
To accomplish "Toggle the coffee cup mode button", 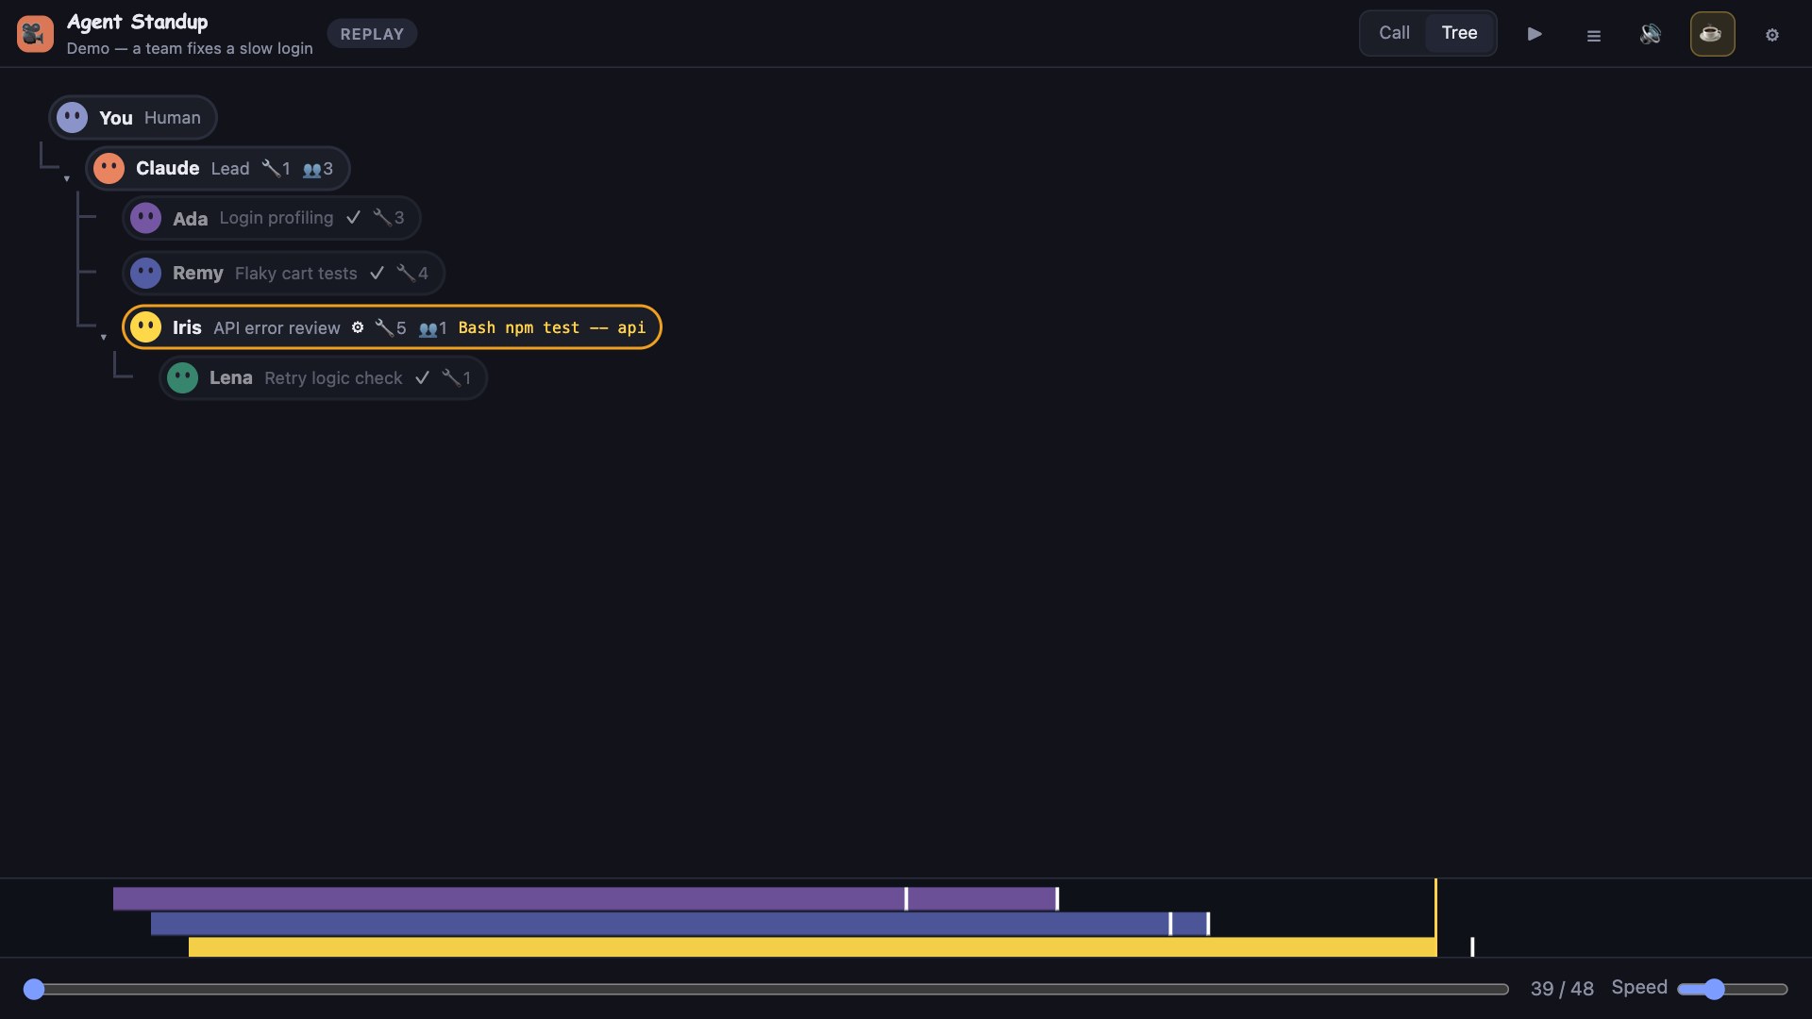I will pos(1712,34).
